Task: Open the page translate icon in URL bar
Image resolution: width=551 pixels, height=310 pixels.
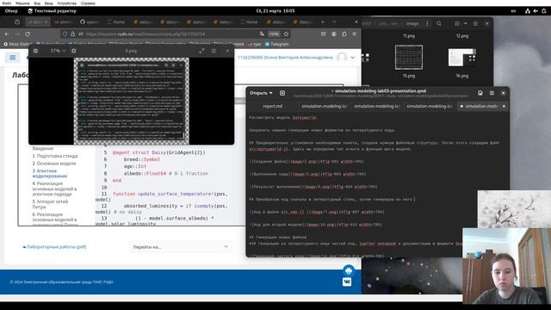Action: tap(262, 34)
